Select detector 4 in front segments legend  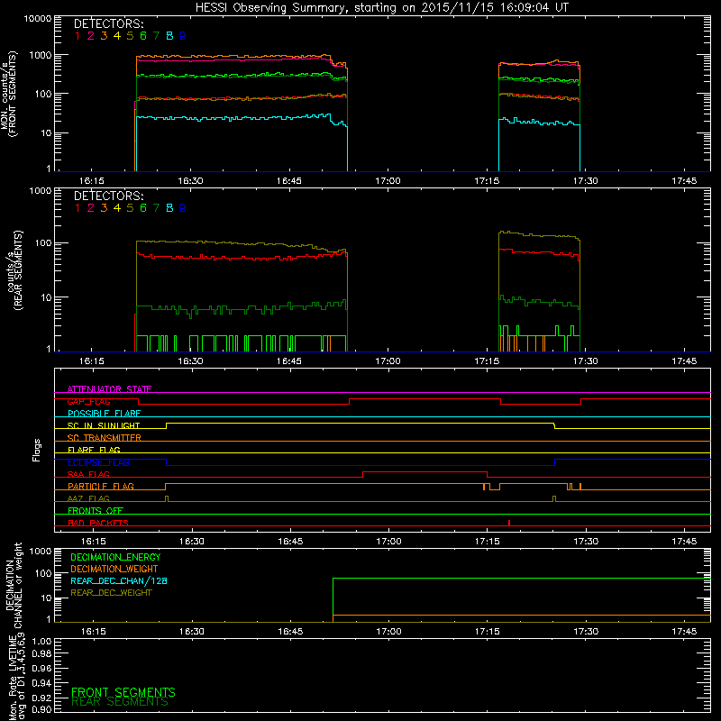pos(117,36)
